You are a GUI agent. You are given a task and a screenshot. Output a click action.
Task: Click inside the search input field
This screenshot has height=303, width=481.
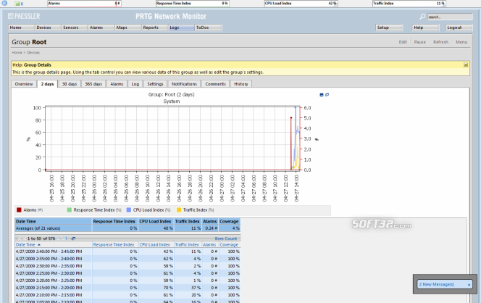[450, 17]
